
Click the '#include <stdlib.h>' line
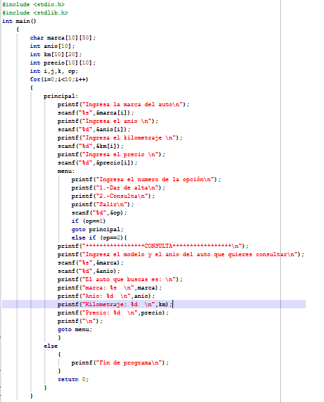click(x=35, y=12)
